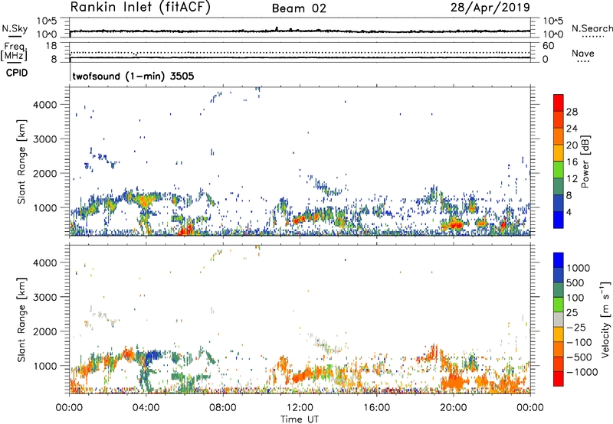Click the '18' frequency axis tick label
613x424 pixels.
point(51,46)
